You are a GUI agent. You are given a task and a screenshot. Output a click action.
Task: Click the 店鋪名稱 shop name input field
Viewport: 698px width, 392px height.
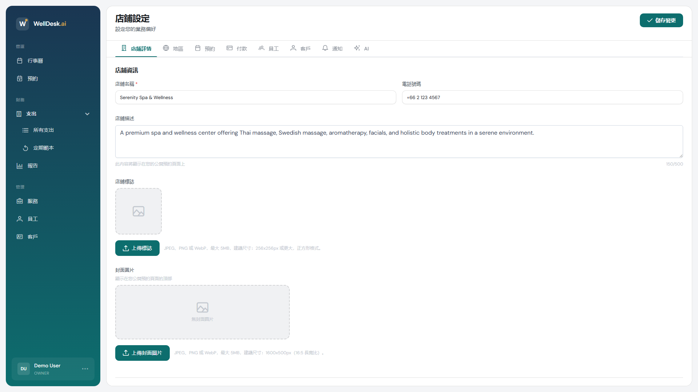click(255, 97)
